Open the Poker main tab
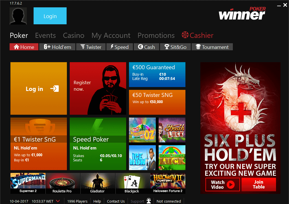The height and width of the screenshot is (204, 289). (x=19, y=35)
